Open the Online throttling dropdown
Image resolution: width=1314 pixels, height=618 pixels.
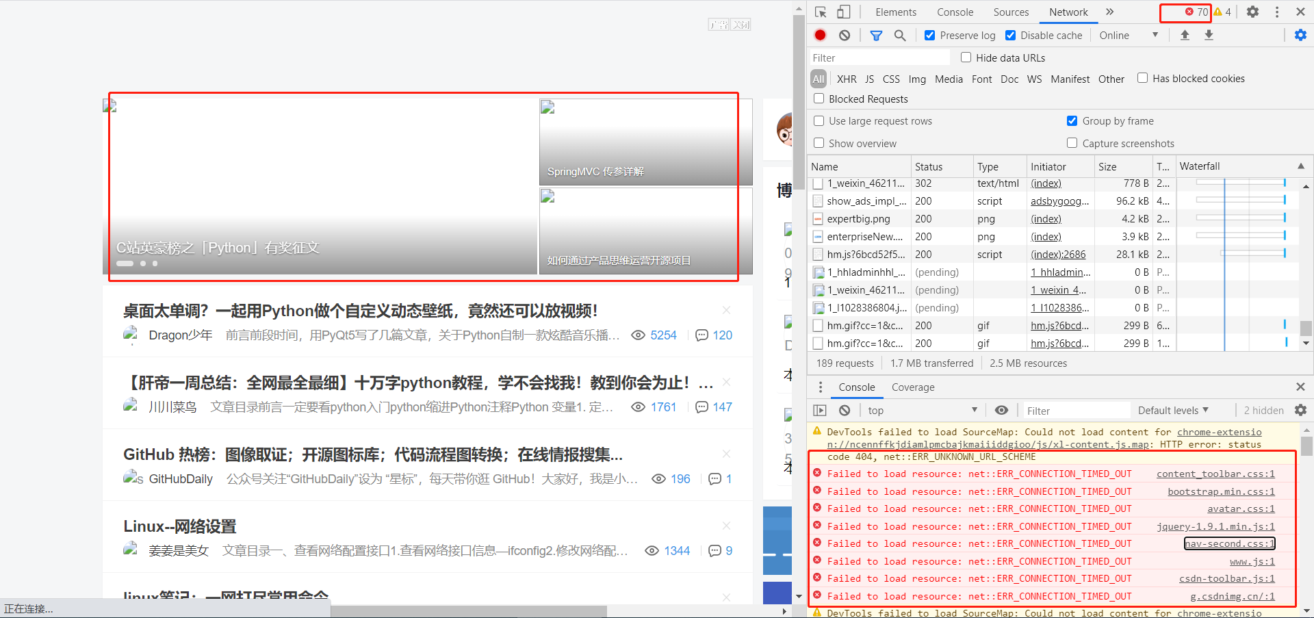tap(1128, 35)
